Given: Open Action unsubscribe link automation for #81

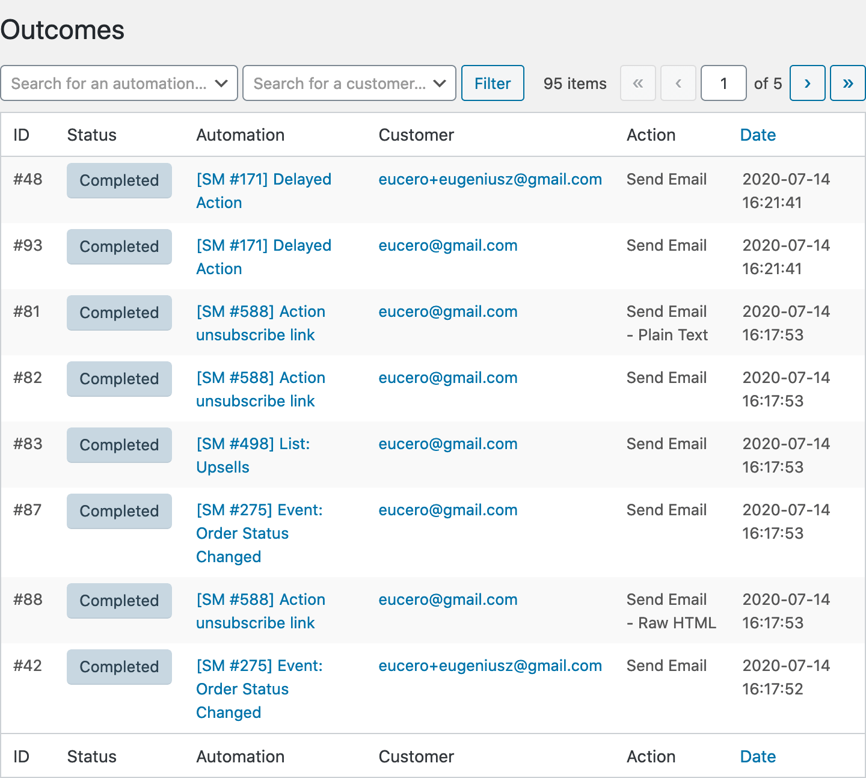Looking at the screenshot, I should point(260,323).
